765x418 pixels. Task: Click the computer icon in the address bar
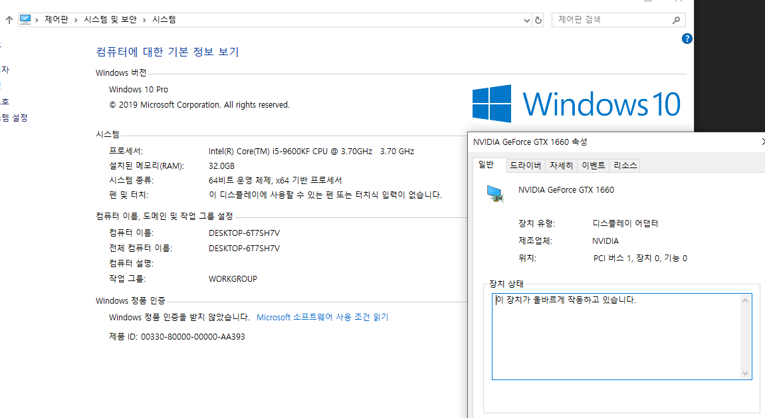click(x=25, y=19)
